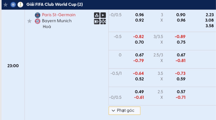Viewport: 216px width, 120px height.
Task: Select under 3/3.5 odds 0.75
Action: 181,42
